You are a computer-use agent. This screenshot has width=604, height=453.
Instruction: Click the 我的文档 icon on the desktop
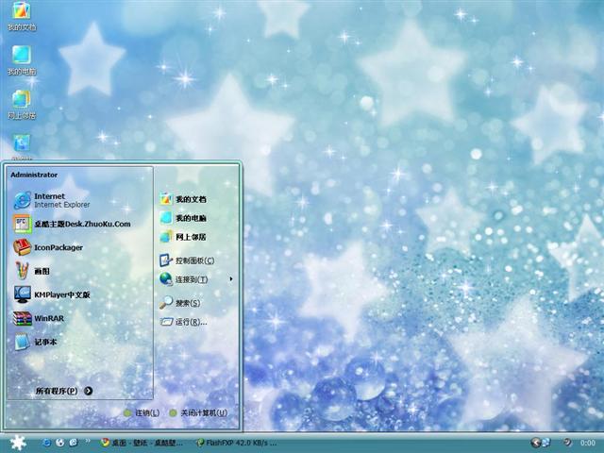click(21, 16)
